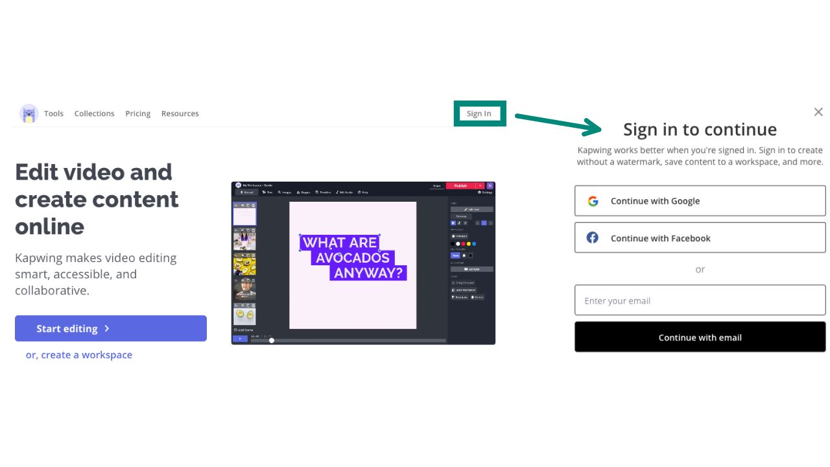Select the Text tool in Studio toolbar

[x=267, y=193]
